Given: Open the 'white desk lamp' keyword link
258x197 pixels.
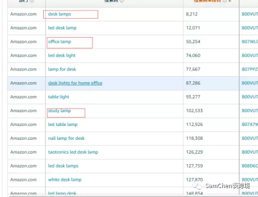Looking at the screenshot, I should tap(65, 180).
